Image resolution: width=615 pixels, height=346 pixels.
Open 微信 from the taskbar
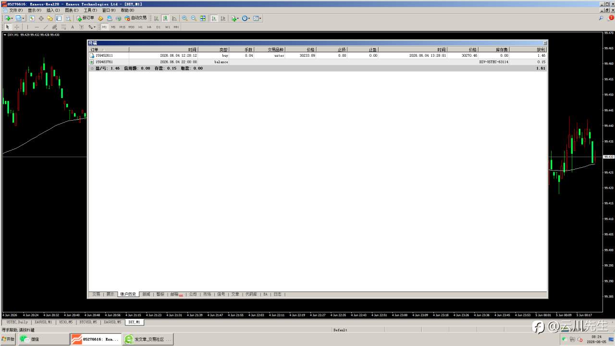(x=43, y=339)
